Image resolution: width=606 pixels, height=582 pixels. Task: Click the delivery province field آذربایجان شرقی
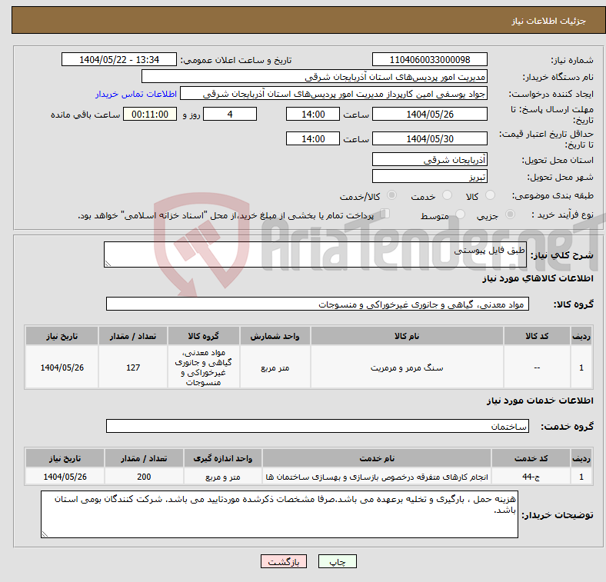click(429, 159)
